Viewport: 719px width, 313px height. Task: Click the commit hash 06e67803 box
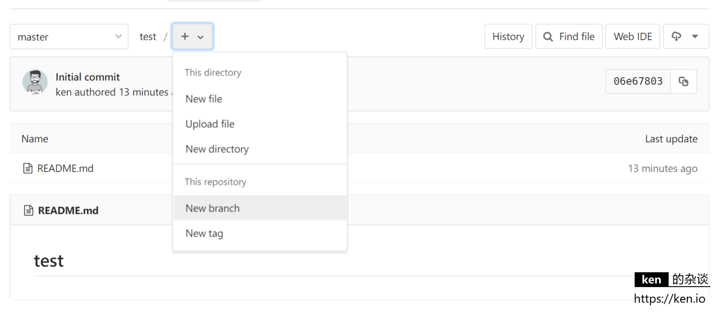638,81
